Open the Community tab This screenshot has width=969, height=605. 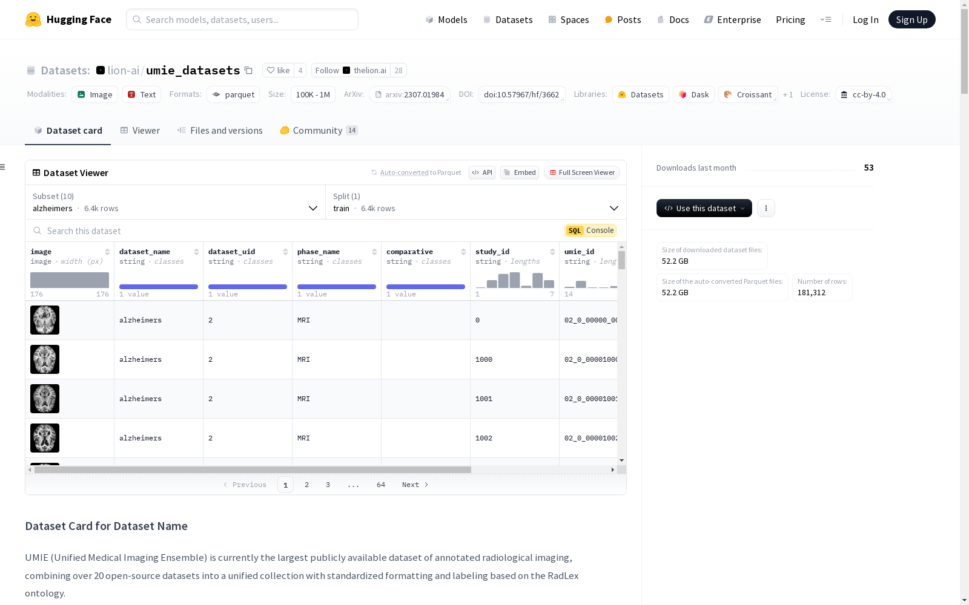[x=319, y=130]
